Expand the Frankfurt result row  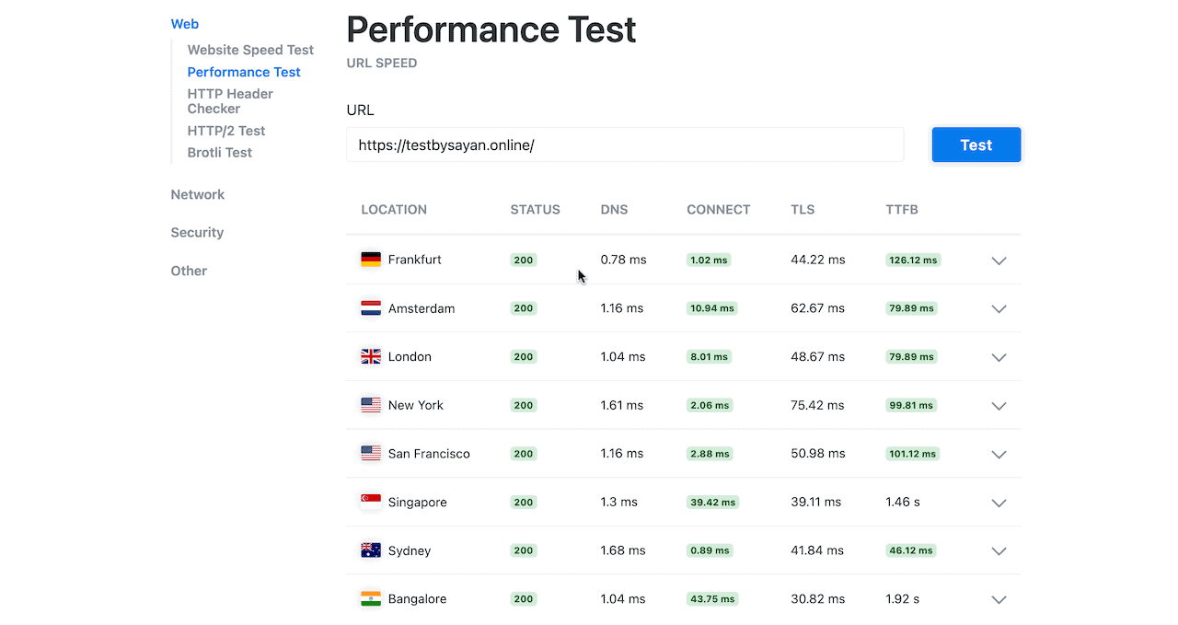[x=999, y=260]
